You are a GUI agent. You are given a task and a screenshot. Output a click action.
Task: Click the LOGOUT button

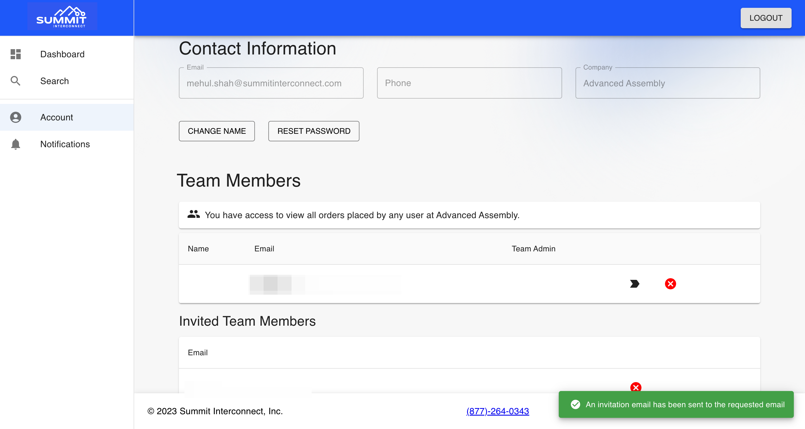[x=766, y=18]
